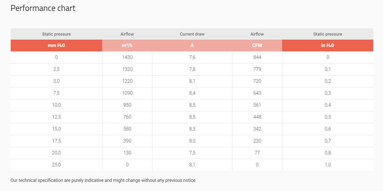
Task: Select the 390 airflow cell
Action: click(x=127, y=141)
